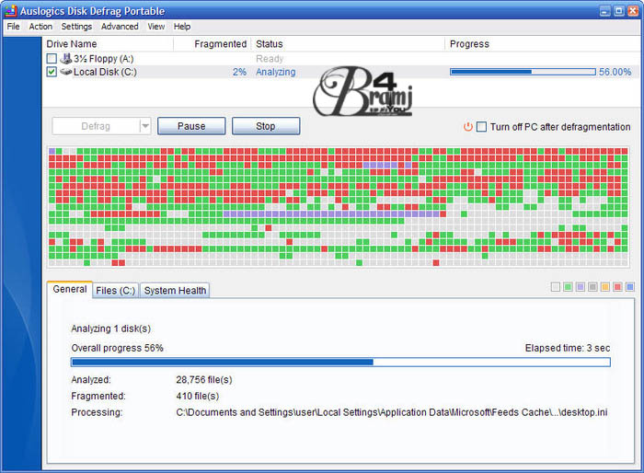Select the Local Disk (C:) row text
This screenshot has width=644, height=473.
(105, 72)
